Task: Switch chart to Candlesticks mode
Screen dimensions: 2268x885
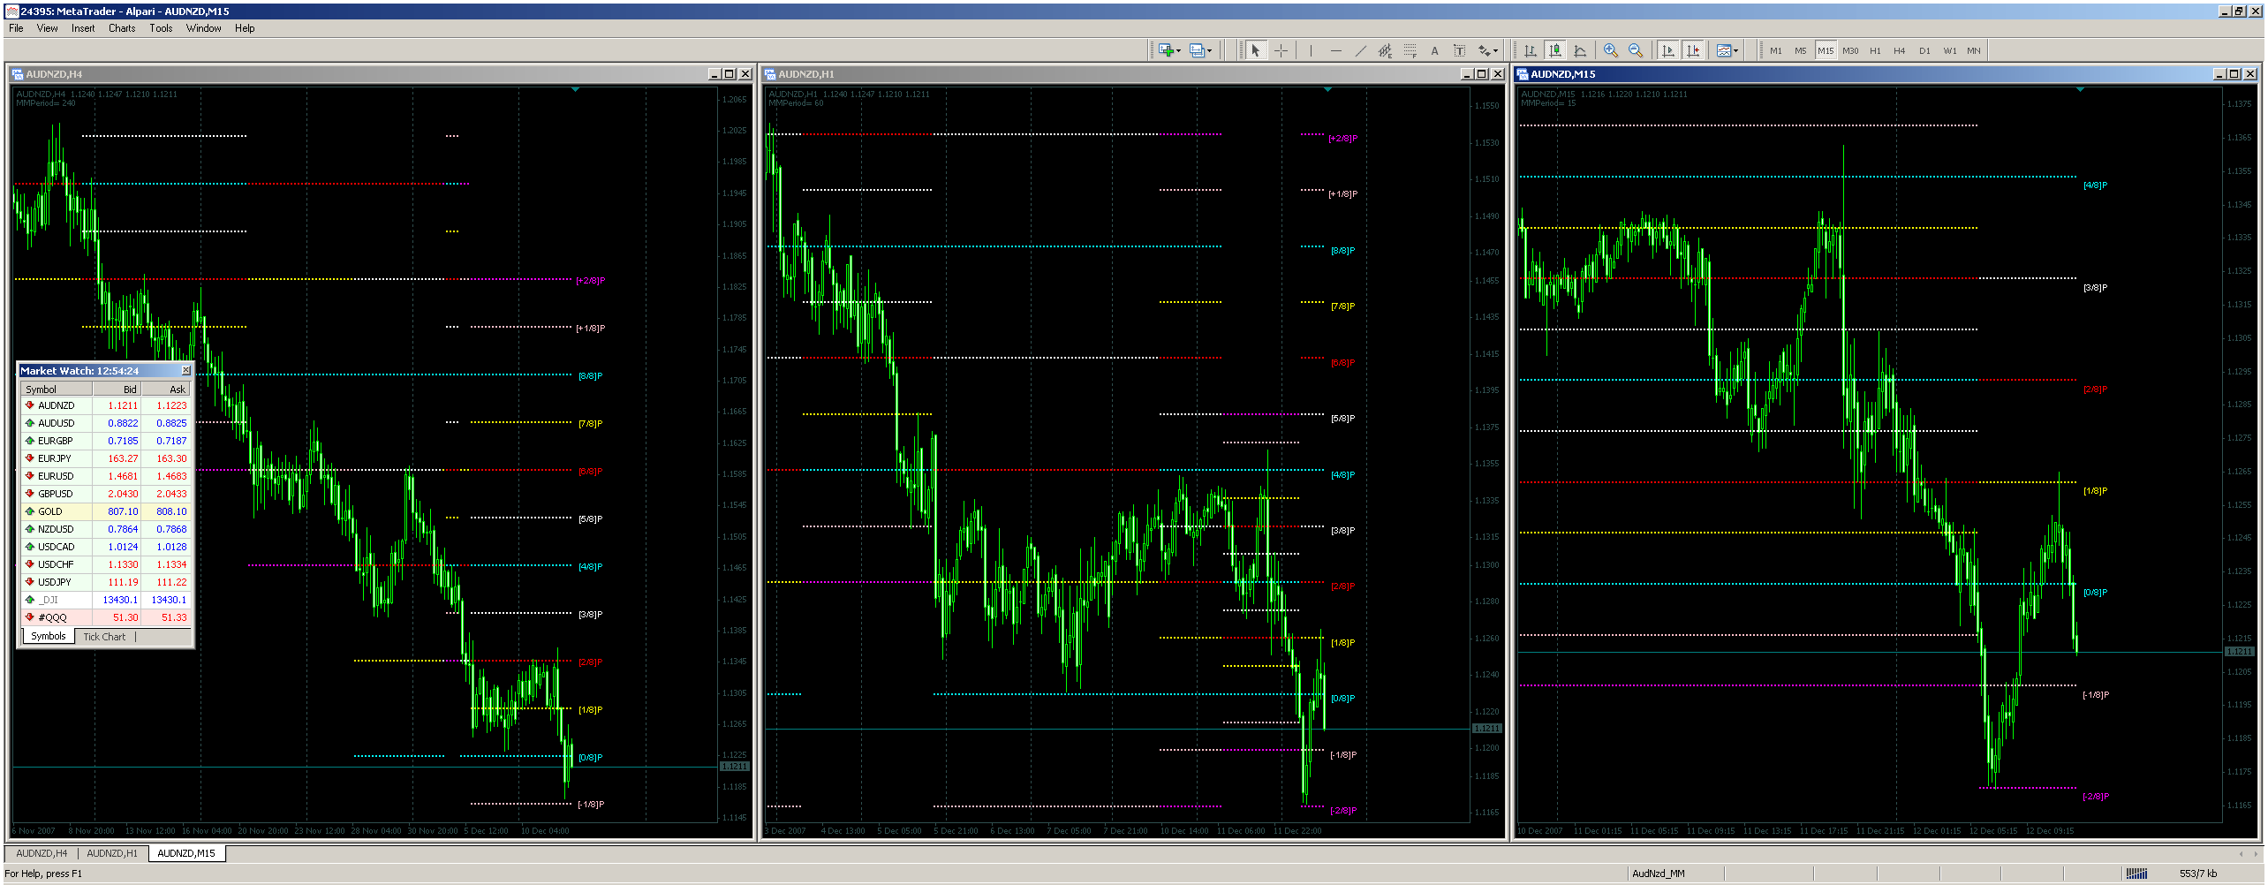Action: pyautogui.click(x=1555, y=50)
